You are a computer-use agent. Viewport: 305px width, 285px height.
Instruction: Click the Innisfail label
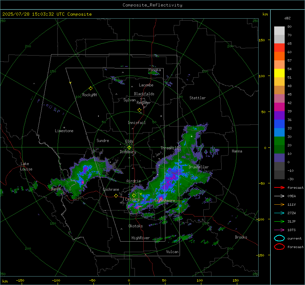pos(137,123)
